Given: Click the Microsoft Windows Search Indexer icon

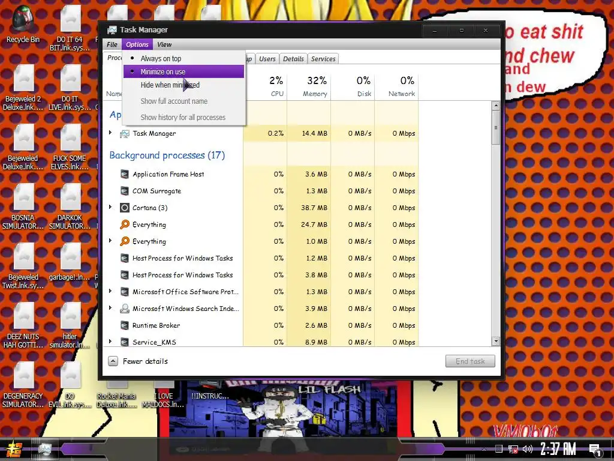Looking at the screenshot, I should coord(125,309).
